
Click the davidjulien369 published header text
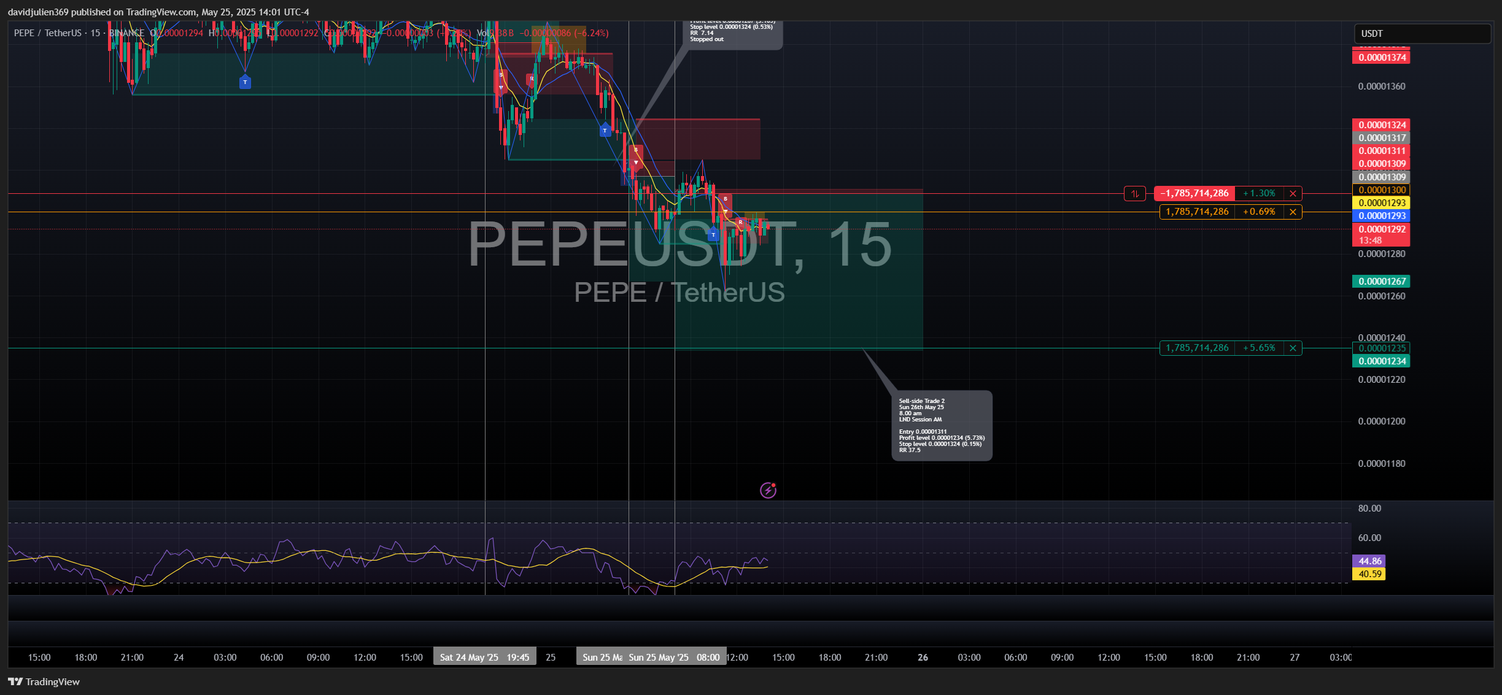[158, 12]
